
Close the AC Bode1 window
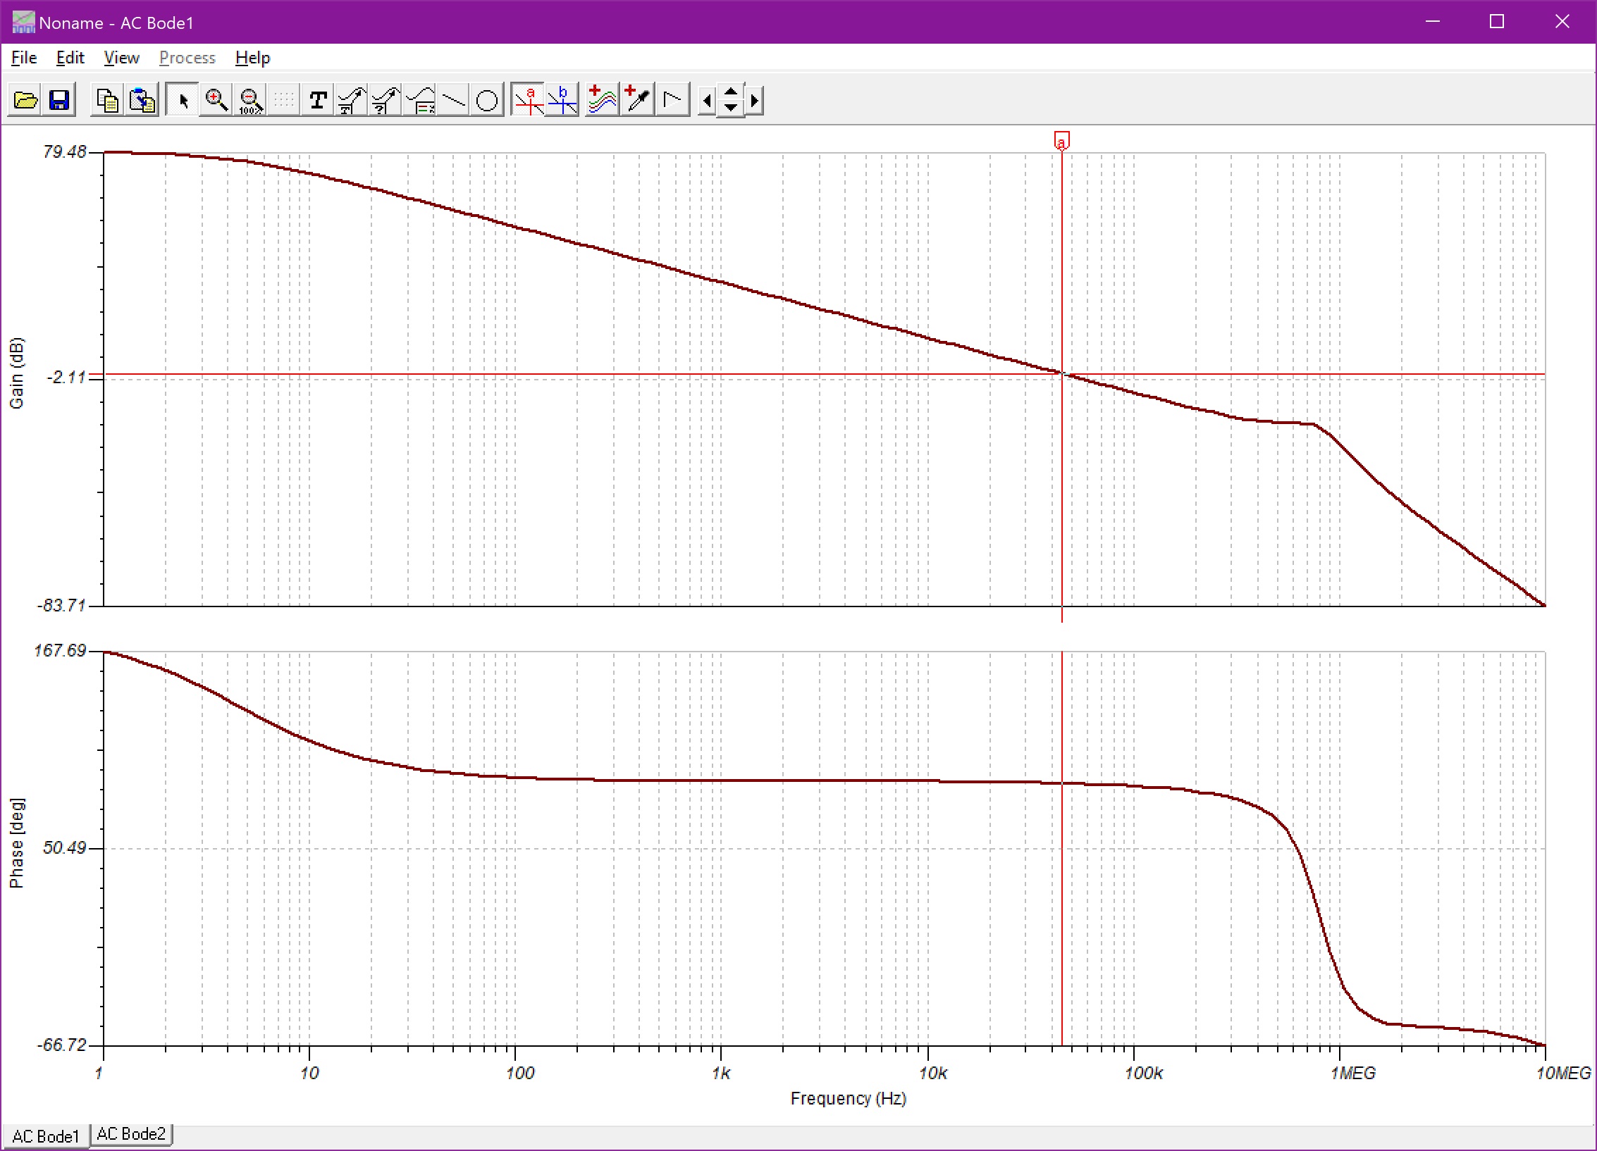[1562, 22]
